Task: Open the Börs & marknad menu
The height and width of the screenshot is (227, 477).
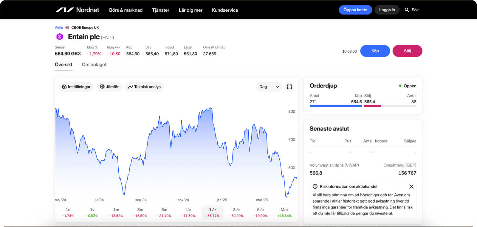Action: [x=126, y=10]
